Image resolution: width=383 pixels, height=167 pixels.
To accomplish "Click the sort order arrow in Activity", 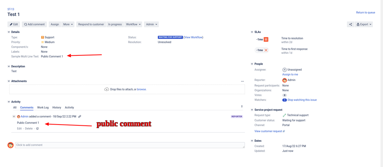I will click(x=242, y=107).
